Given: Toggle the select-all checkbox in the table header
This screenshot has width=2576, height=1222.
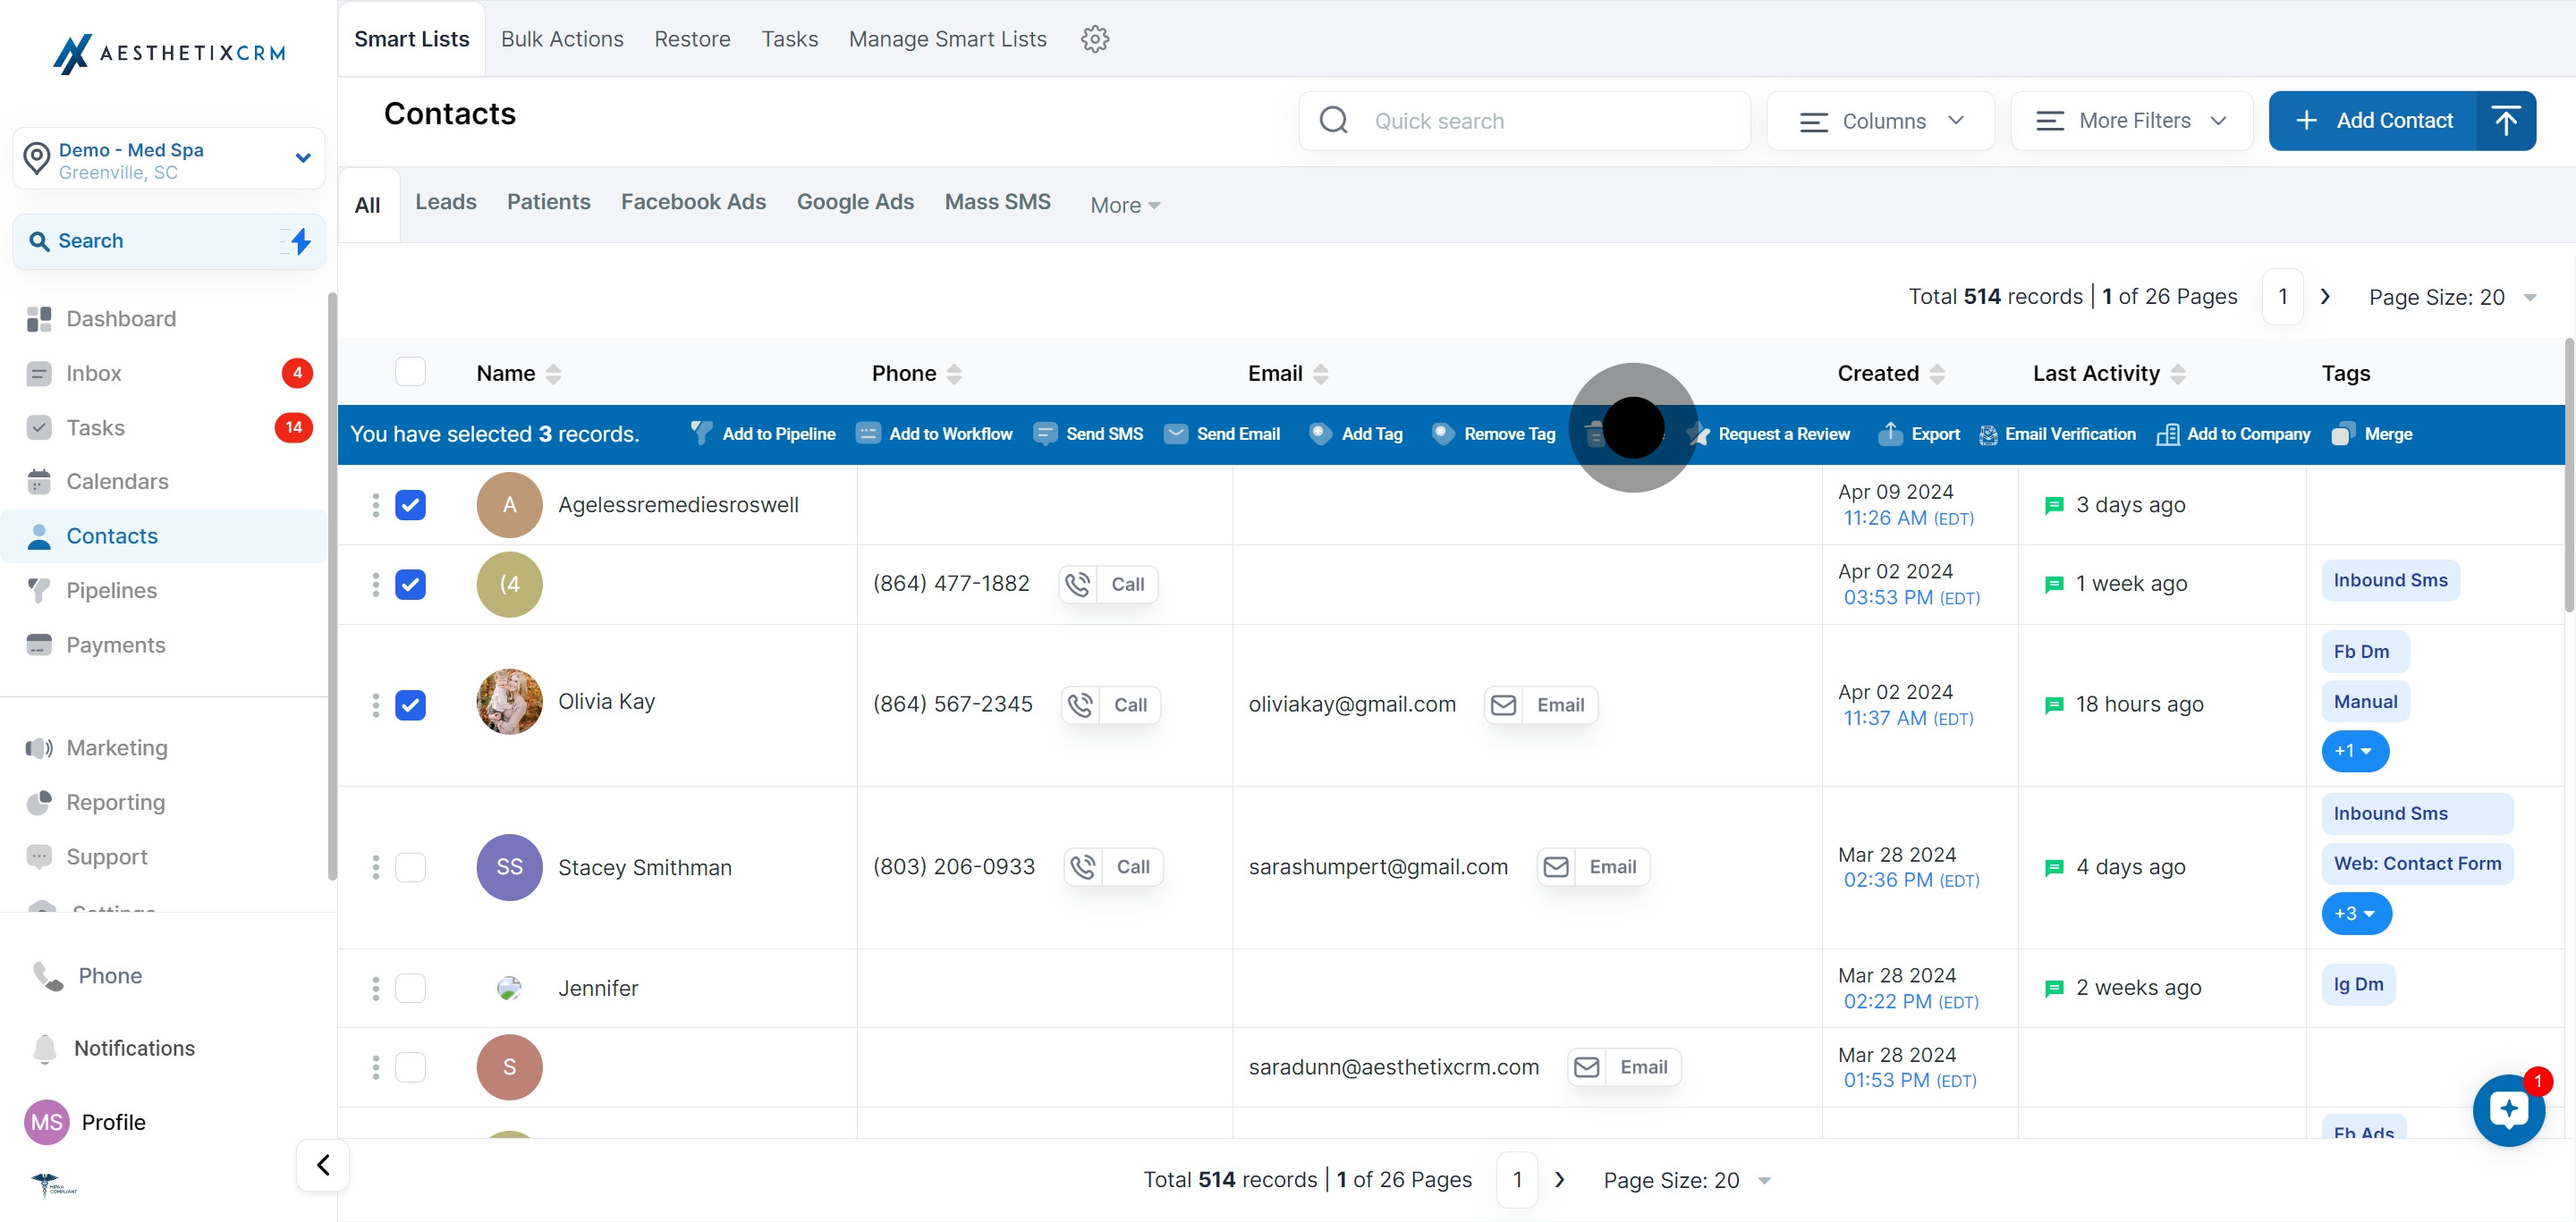Looking at the screenshot, I should 410,373.
